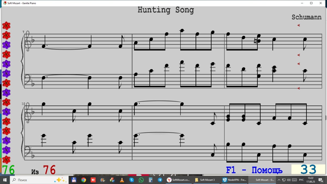Expand hidden system tray icons chevron
The width and height of the screenshot is (327, 184).
pyautogui.click(x=279, y=180)
